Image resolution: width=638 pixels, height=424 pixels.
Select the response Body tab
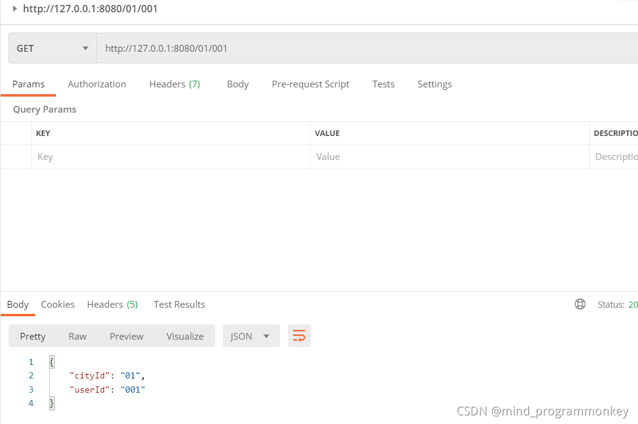click(18, 305)
